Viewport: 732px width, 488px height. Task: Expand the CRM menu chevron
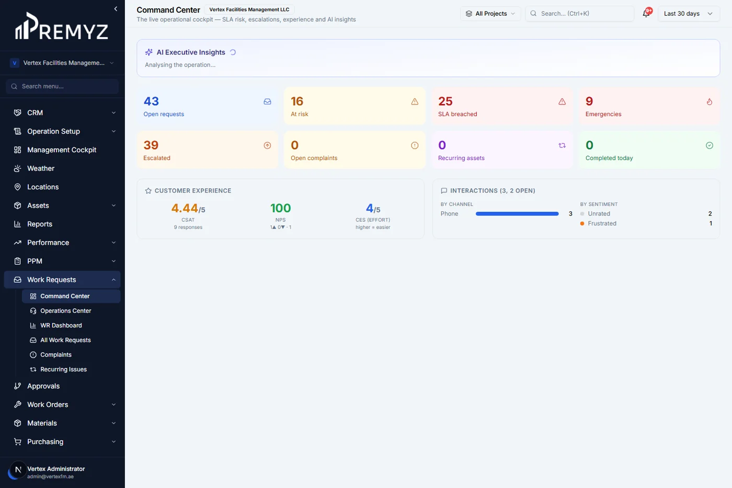(113, 112)
